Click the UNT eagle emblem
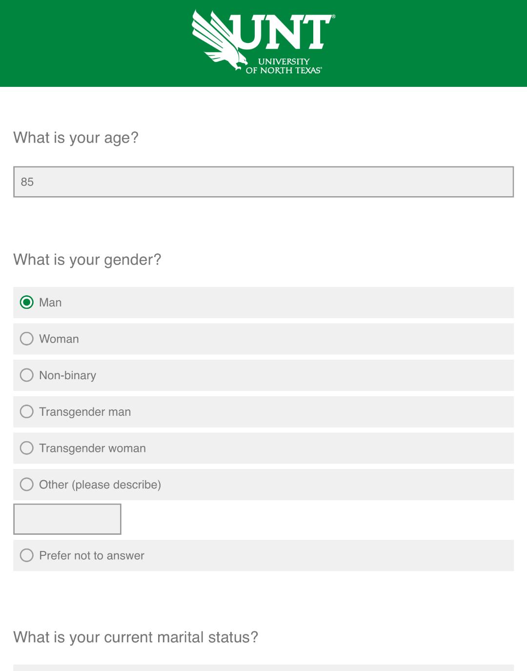527x671 pixels. (x=220, y=41)
